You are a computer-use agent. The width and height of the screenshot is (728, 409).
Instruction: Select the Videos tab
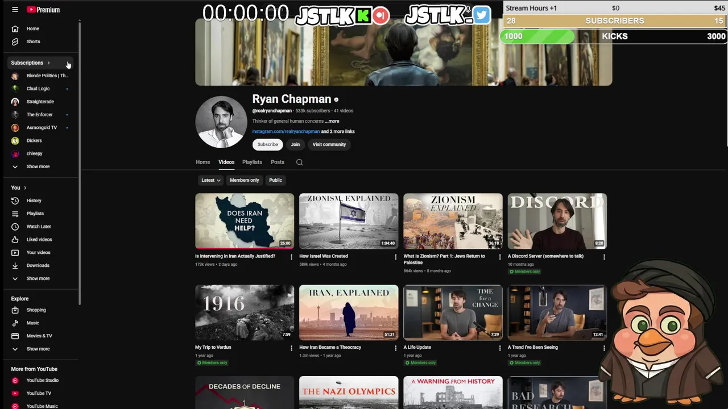point(226,162)
